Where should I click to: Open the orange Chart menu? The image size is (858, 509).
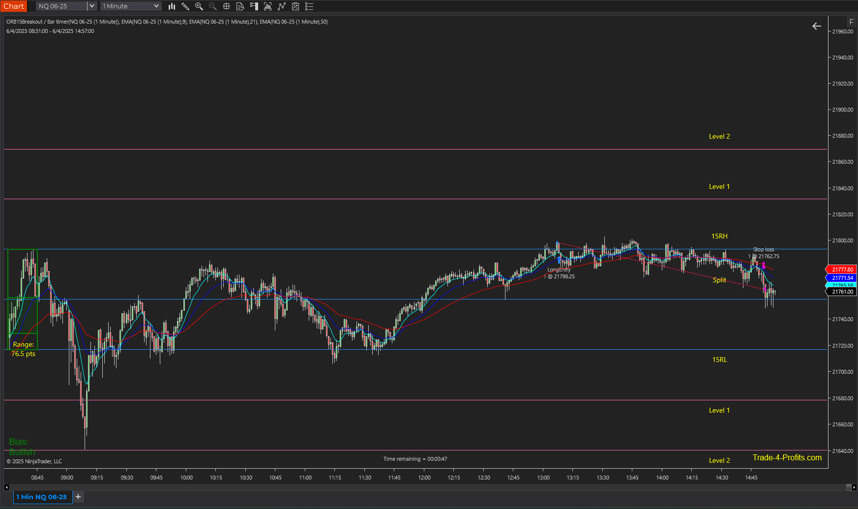(x=14, y=6)
